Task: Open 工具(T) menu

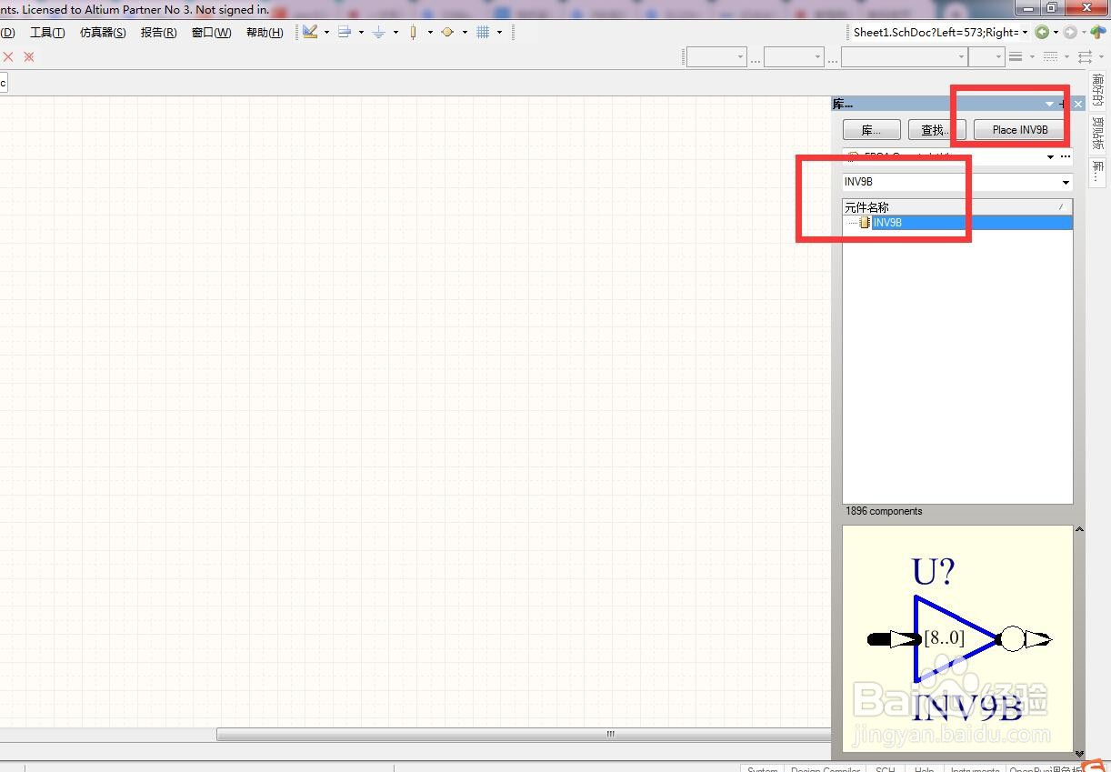Action: [47, 32]
